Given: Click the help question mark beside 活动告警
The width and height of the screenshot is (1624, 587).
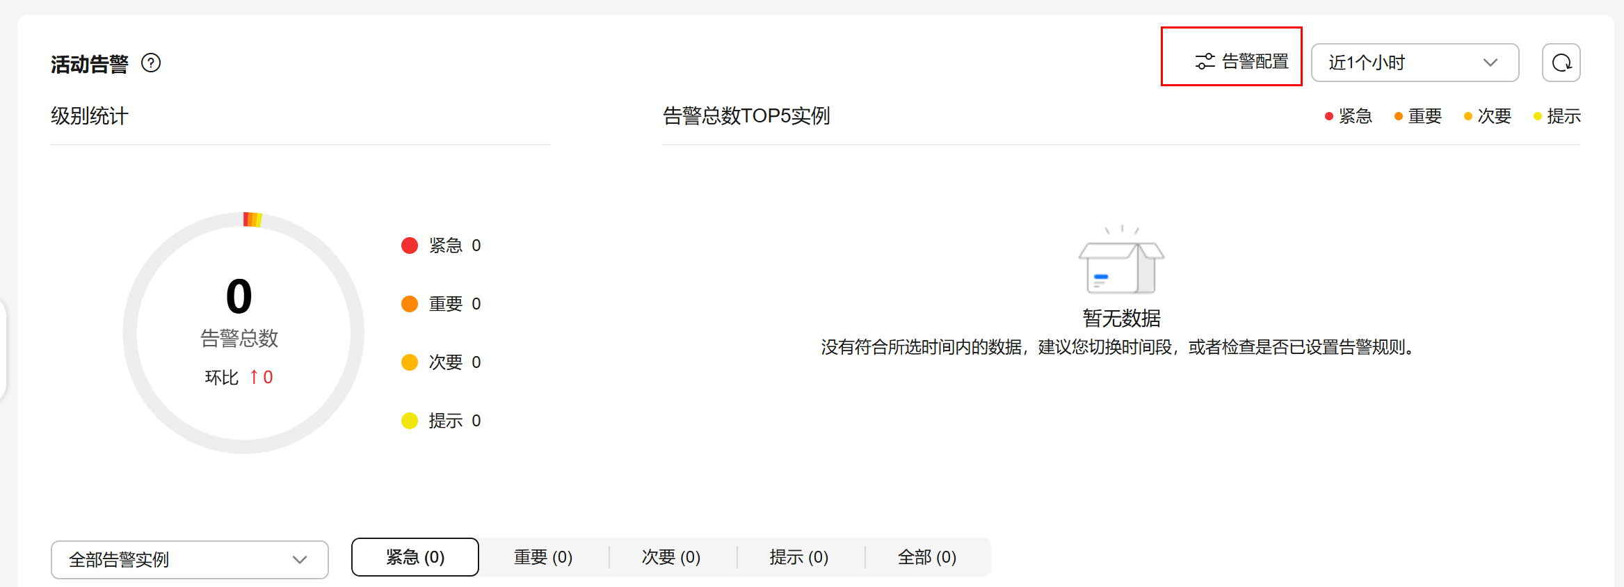Looking at the screenshot, I should tap(151, 63).
